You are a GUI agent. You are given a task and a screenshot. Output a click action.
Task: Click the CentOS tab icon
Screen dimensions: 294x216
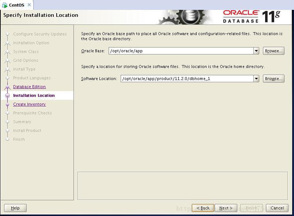[5, 5]
